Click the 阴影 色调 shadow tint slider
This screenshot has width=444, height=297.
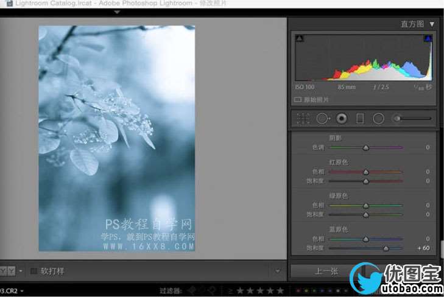click(366, 148)
